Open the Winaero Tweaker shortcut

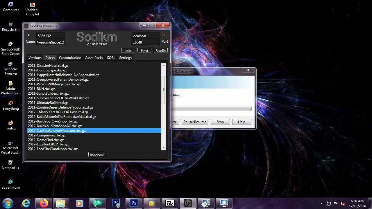click(x=11, y=68)
